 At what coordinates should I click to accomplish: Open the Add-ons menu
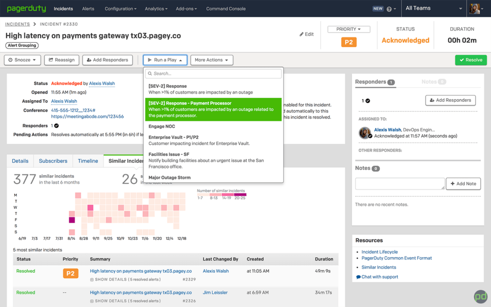(x=187, y=9)
